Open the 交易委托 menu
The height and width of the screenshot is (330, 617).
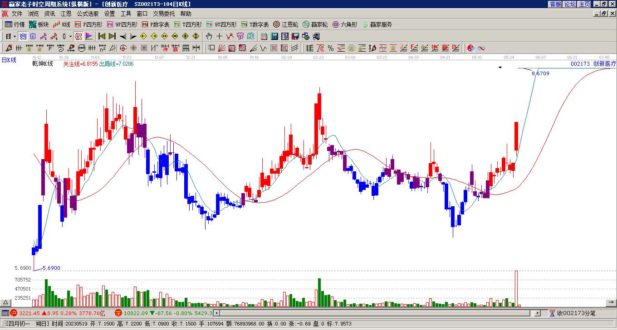(164, 14)
